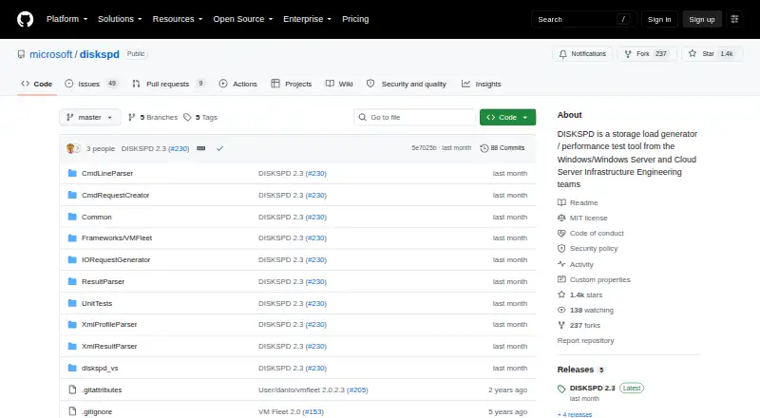Open the Wiki tab
Screen dimensions: 760x418
tap(339, 84)
